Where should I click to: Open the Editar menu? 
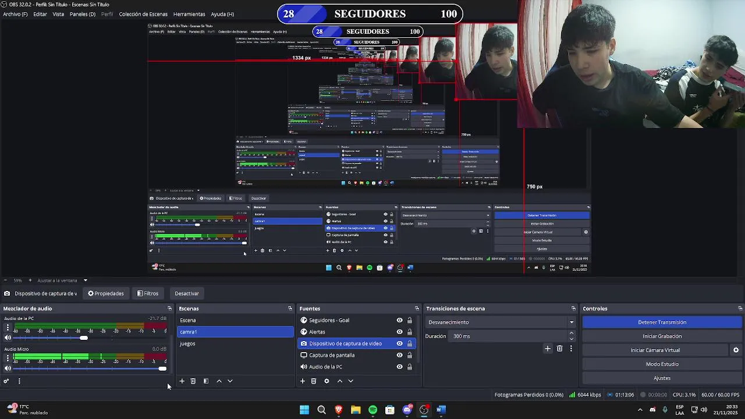coord(40,14)
